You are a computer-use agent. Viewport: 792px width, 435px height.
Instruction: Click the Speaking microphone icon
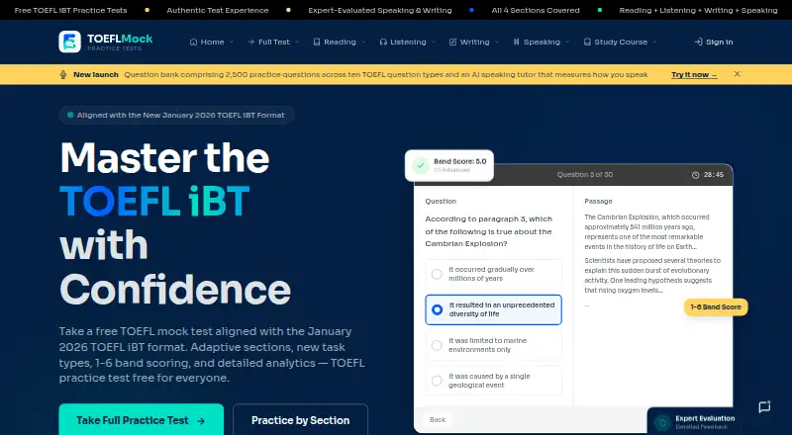[x=516, y=42]
